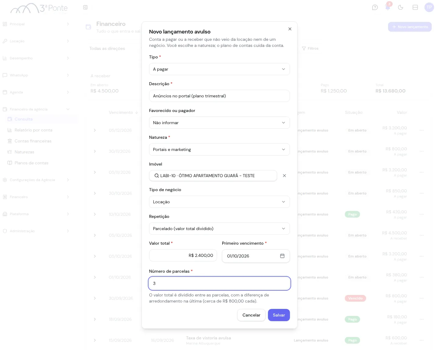The width and height of the screenshot is (439, 350).
Task: Expand the Desempenho sidebar section
Action: [36, 58]
